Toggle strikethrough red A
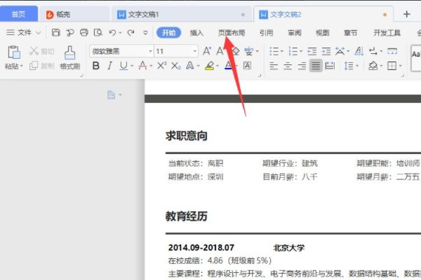421x280 pixels. pos(142,66)
